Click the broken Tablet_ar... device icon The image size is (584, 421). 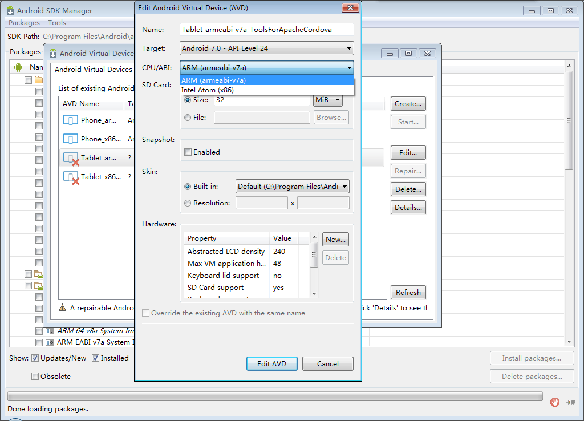(x=71, y=159)
